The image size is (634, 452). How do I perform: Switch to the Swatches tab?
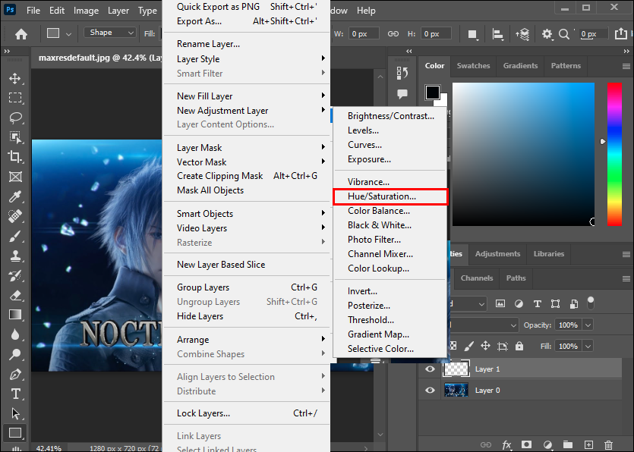(x=473, y=66)
